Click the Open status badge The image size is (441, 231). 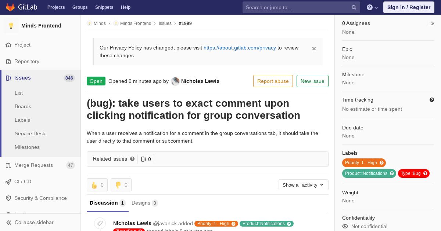point(96,81)
